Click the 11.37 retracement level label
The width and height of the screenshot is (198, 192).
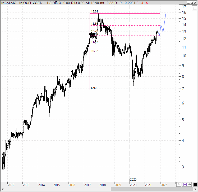pos(94,42)
